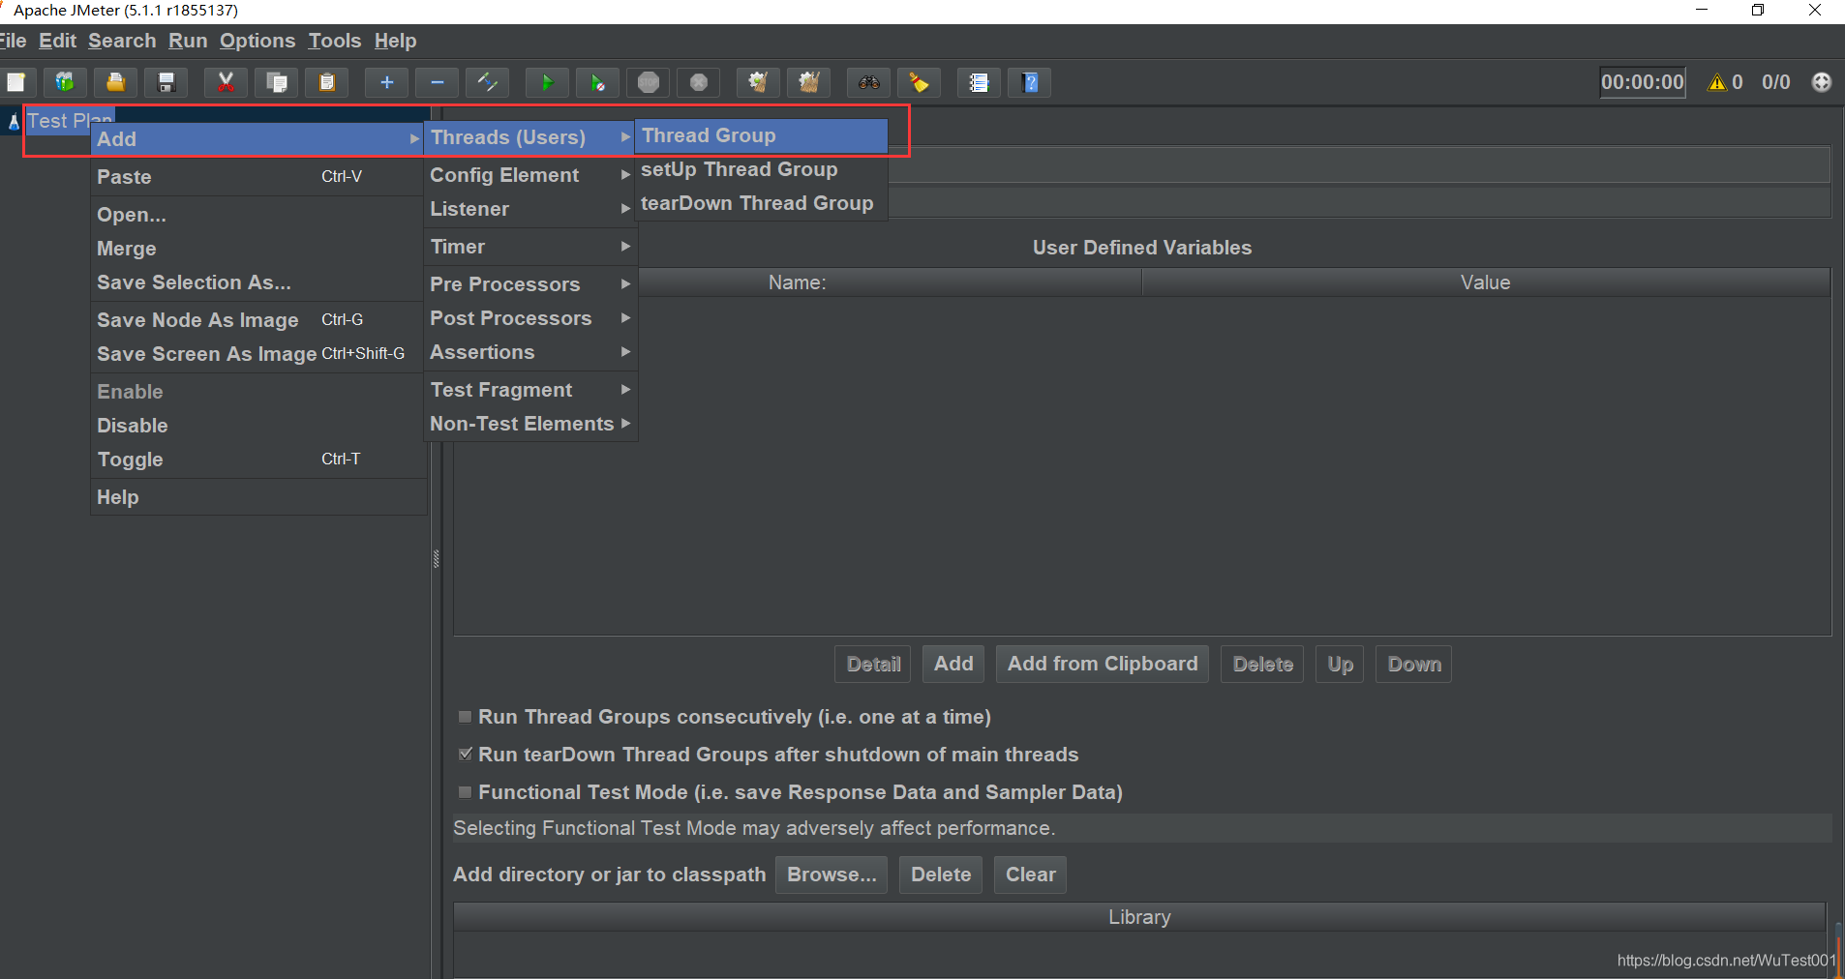
Task: Click the Library table header
Action: 1139,917
